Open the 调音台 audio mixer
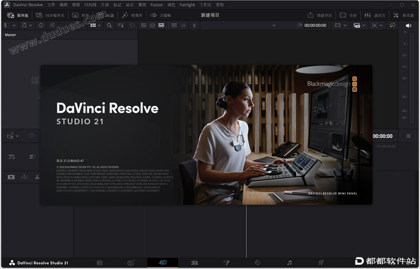Viewport: 420px width, 269px height. [x=375, y=15]
